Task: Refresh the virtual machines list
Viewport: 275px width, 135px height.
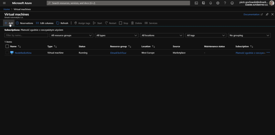Action: click(62, 23)
